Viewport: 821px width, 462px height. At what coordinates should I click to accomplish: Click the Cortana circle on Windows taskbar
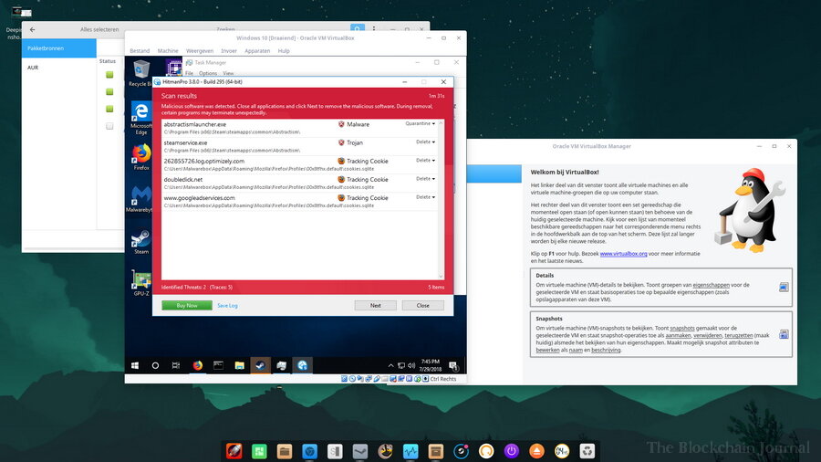pyautogui.click(x=155, y=365)
